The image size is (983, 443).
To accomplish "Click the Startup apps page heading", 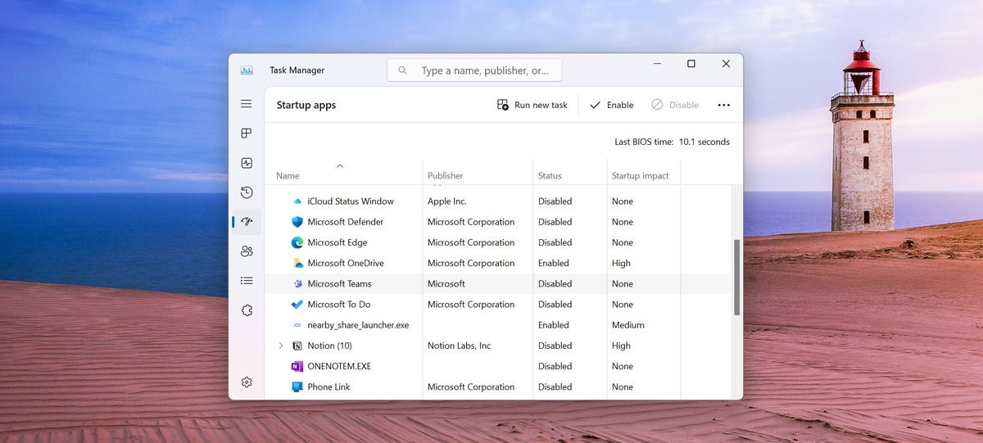I will 306,105.
